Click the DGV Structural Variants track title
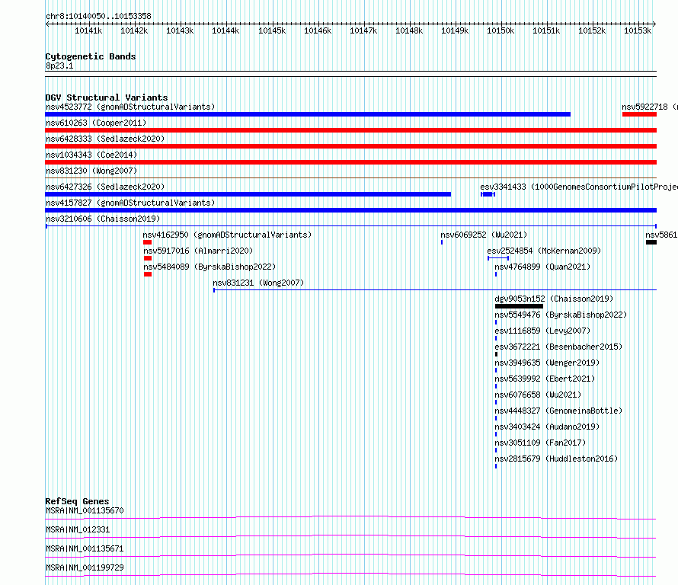This screenshot has height=585, width=678. [107, 97]
